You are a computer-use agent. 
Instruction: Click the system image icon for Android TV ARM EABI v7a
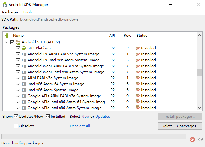(24, 54)
